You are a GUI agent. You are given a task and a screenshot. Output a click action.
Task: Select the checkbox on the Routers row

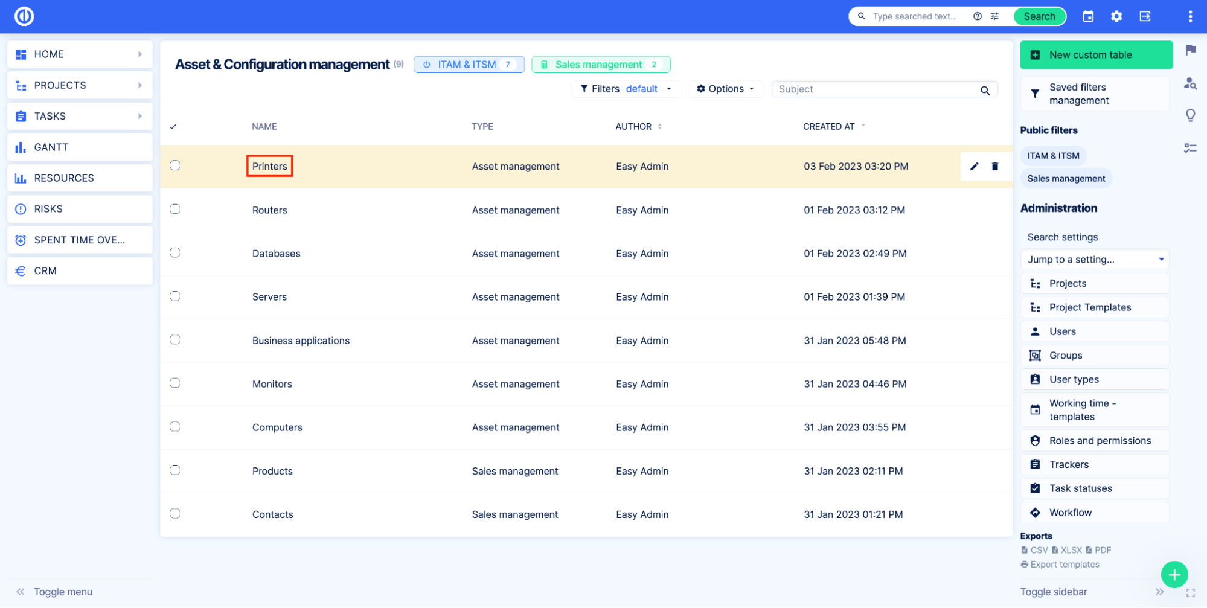tap(174, 209)
